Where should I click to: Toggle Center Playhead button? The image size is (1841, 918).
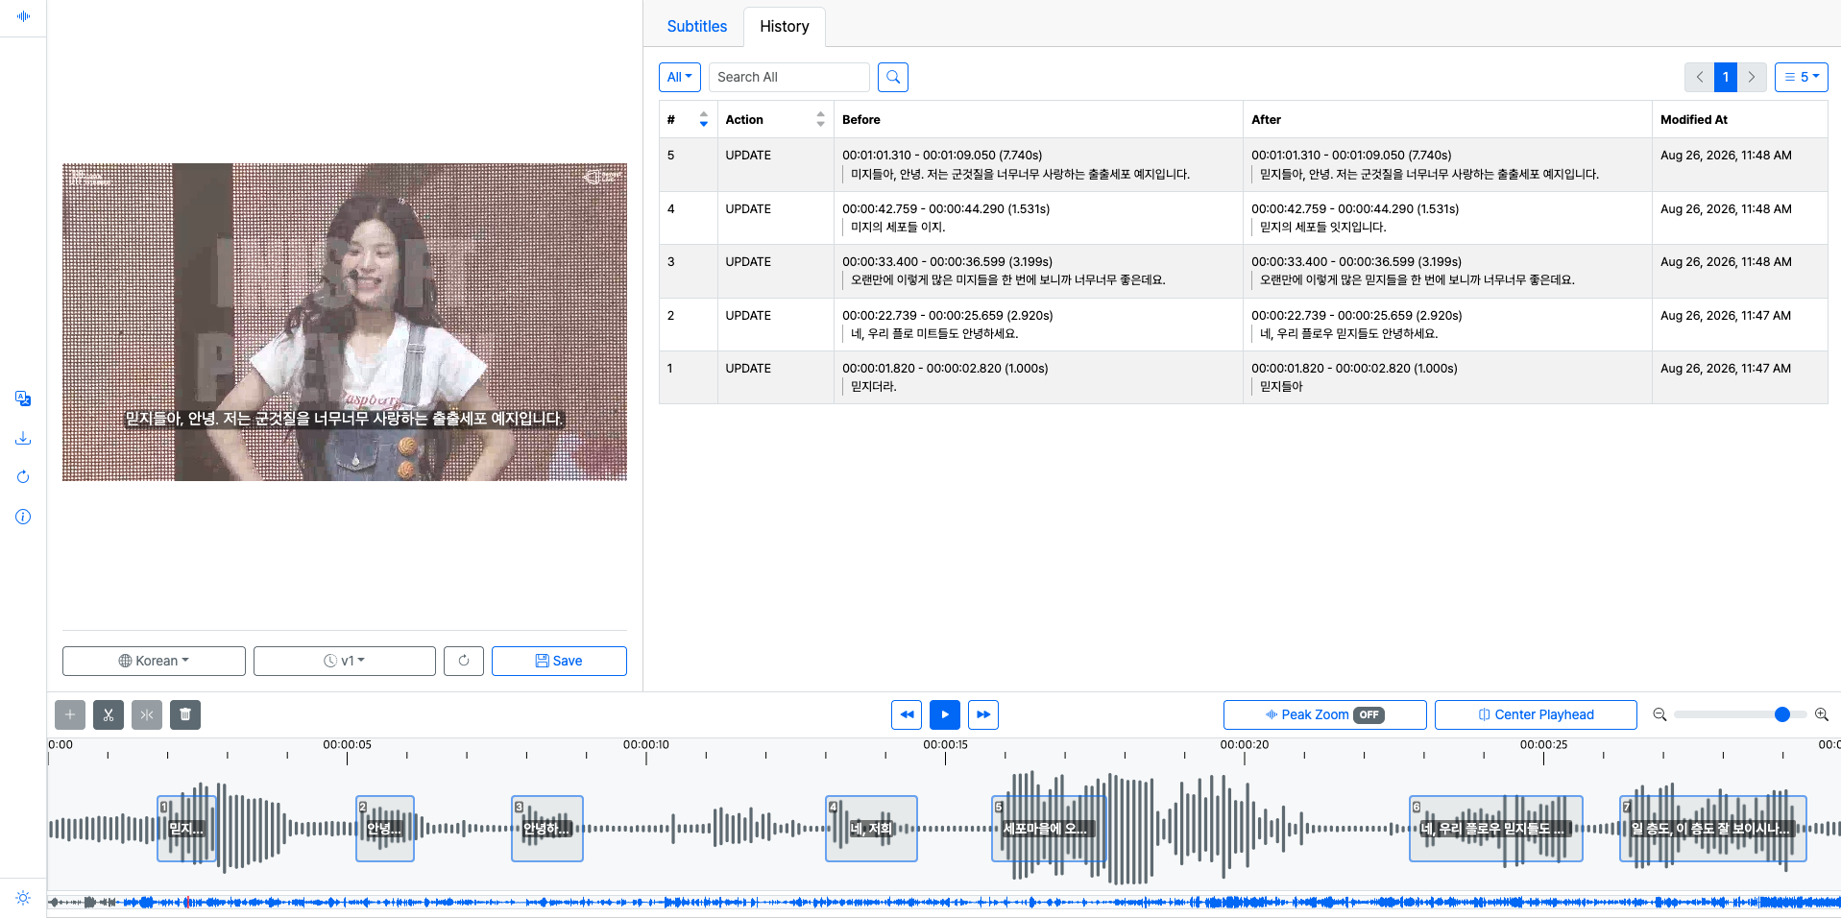(x=1536, y=714)
